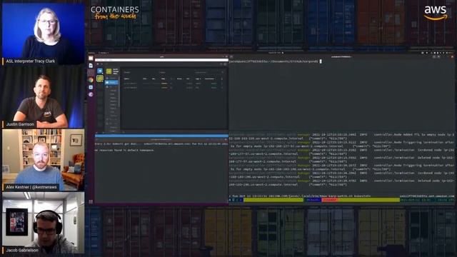Screen dimensions: 457x257
Task: Expand the Workloads item below the highlighted entry
Action: click(111, 87)
